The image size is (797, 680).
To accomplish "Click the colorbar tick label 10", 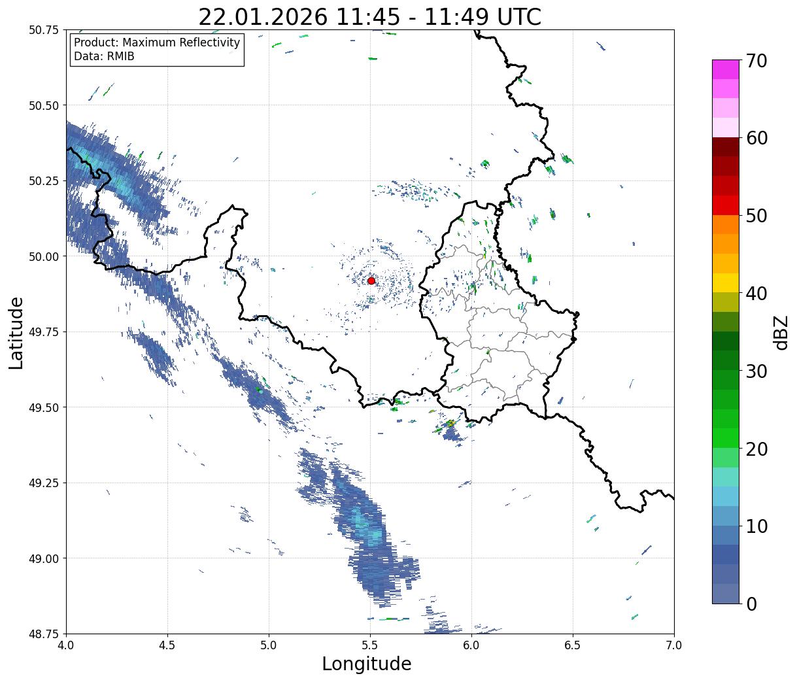I will coord(756,526).
